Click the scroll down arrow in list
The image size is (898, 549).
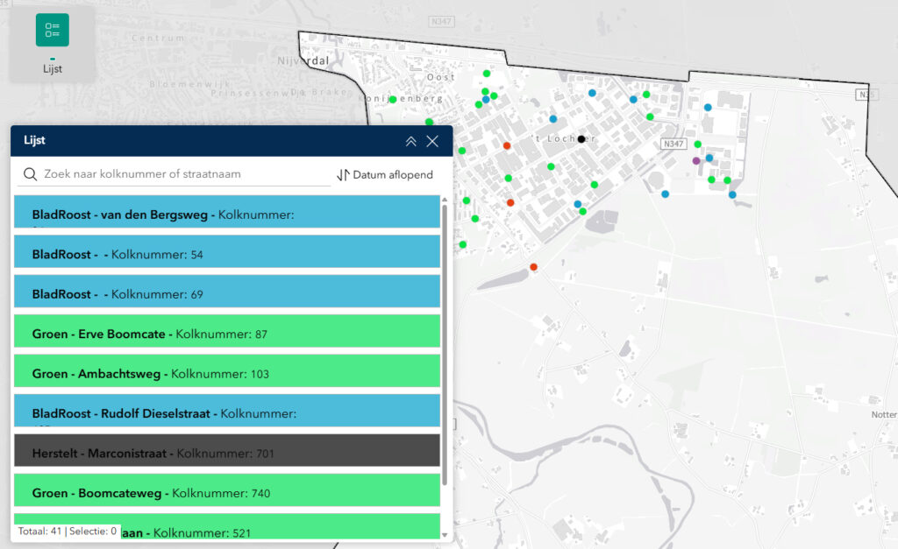click(445, 535)
